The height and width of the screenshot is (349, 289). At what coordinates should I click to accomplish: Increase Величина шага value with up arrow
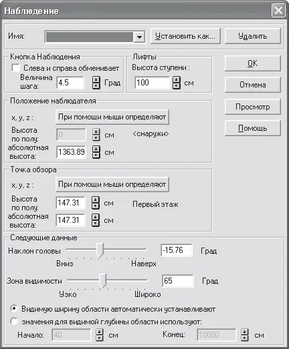(96, 79)
